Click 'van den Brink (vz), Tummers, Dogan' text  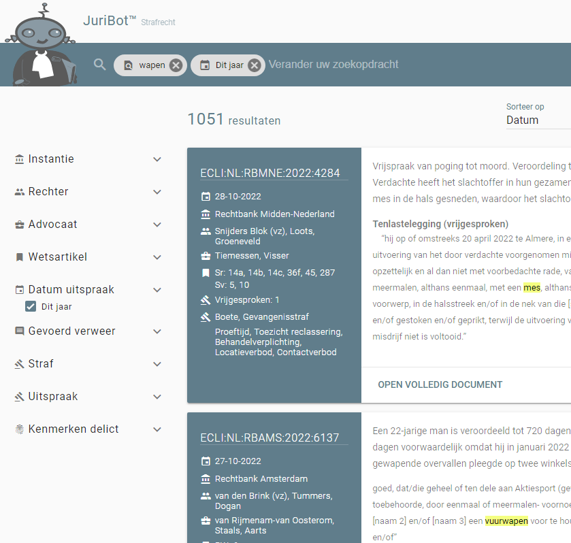point(274,501)
